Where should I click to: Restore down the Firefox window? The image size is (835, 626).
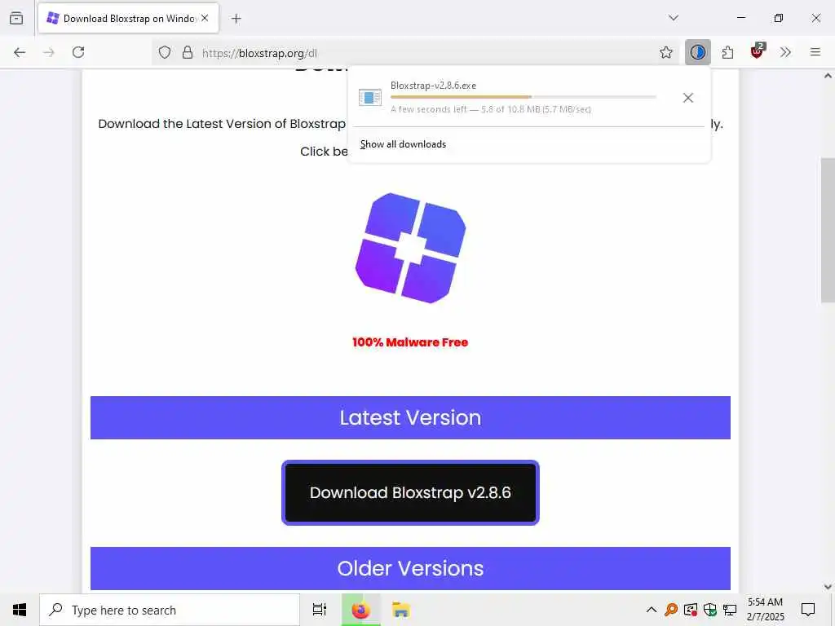coord(779,18)
